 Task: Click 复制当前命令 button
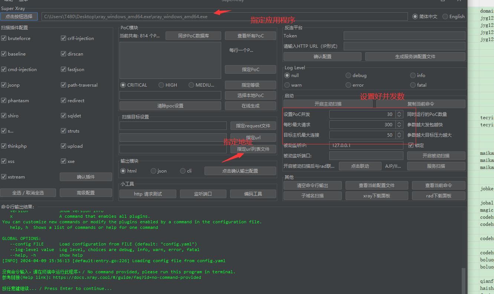click(x=421, y=104)
